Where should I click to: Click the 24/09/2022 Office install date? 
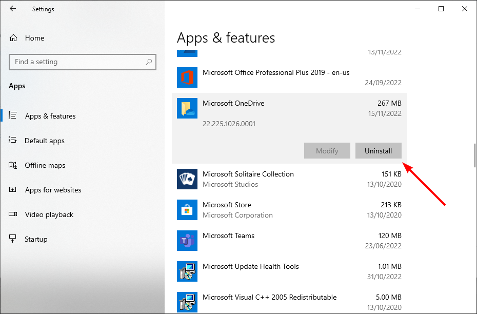point(383,83)
